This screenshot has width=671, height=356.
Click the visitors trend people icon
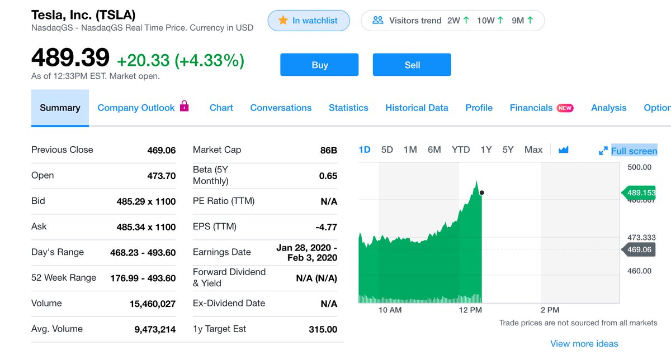378,20
